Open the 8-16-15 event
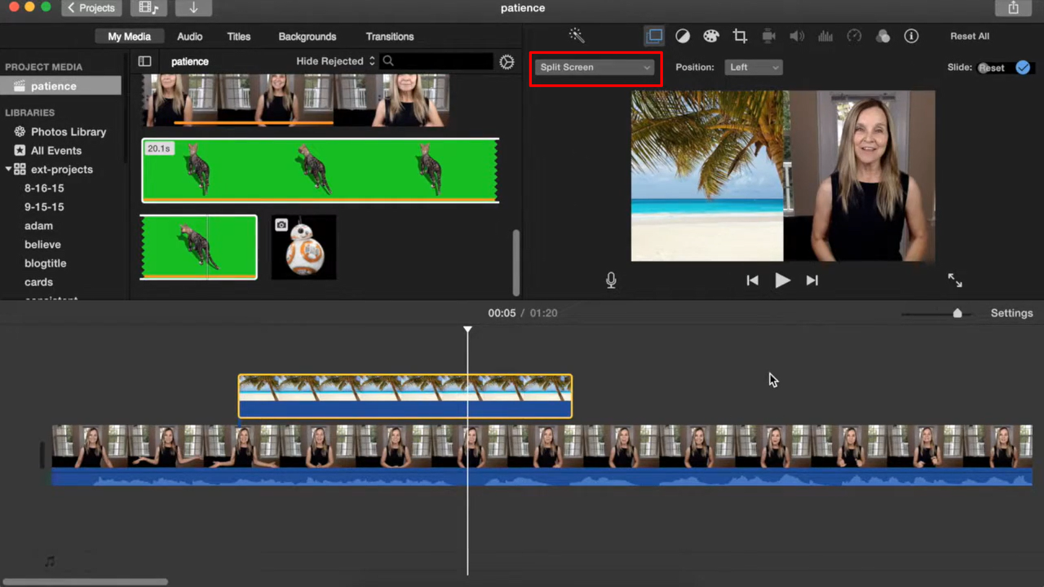The height and width of the screenshot is (587, 1044). [x=44, y=188]
